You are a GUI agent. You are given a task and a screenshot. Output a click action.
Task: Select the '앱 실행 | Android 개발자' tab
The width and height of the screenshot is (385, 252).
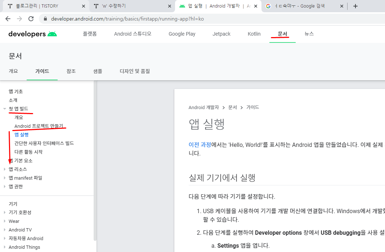(218, 6)
